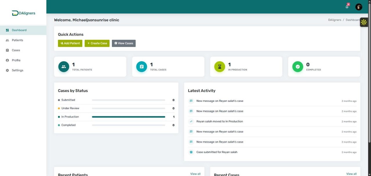
Task: Click the DAligners logo
Action: [x=23, y=13]
